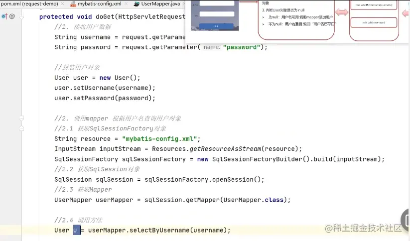This screenshot has height=241, width=410.
Task: Click the '//2.2 获取SqlSession对象' comment
Action: click(x=97, y=169)
